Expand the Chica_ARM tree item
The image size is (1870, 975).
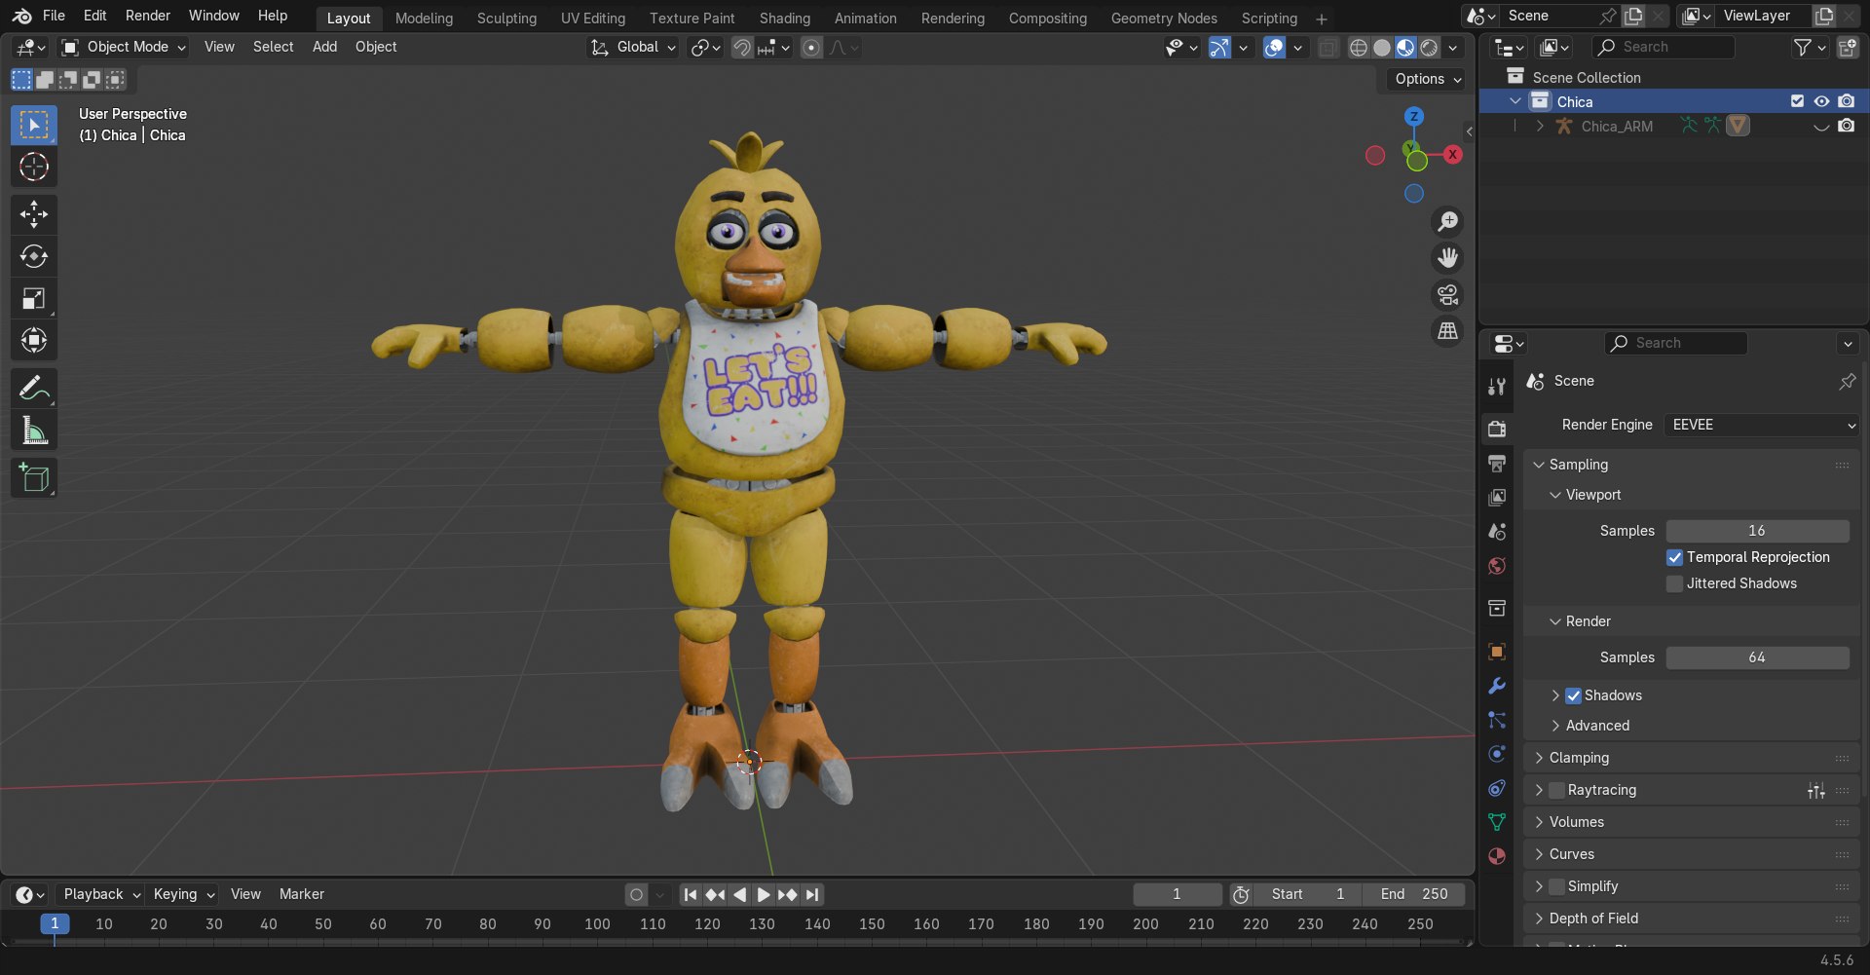(1539, 127)
